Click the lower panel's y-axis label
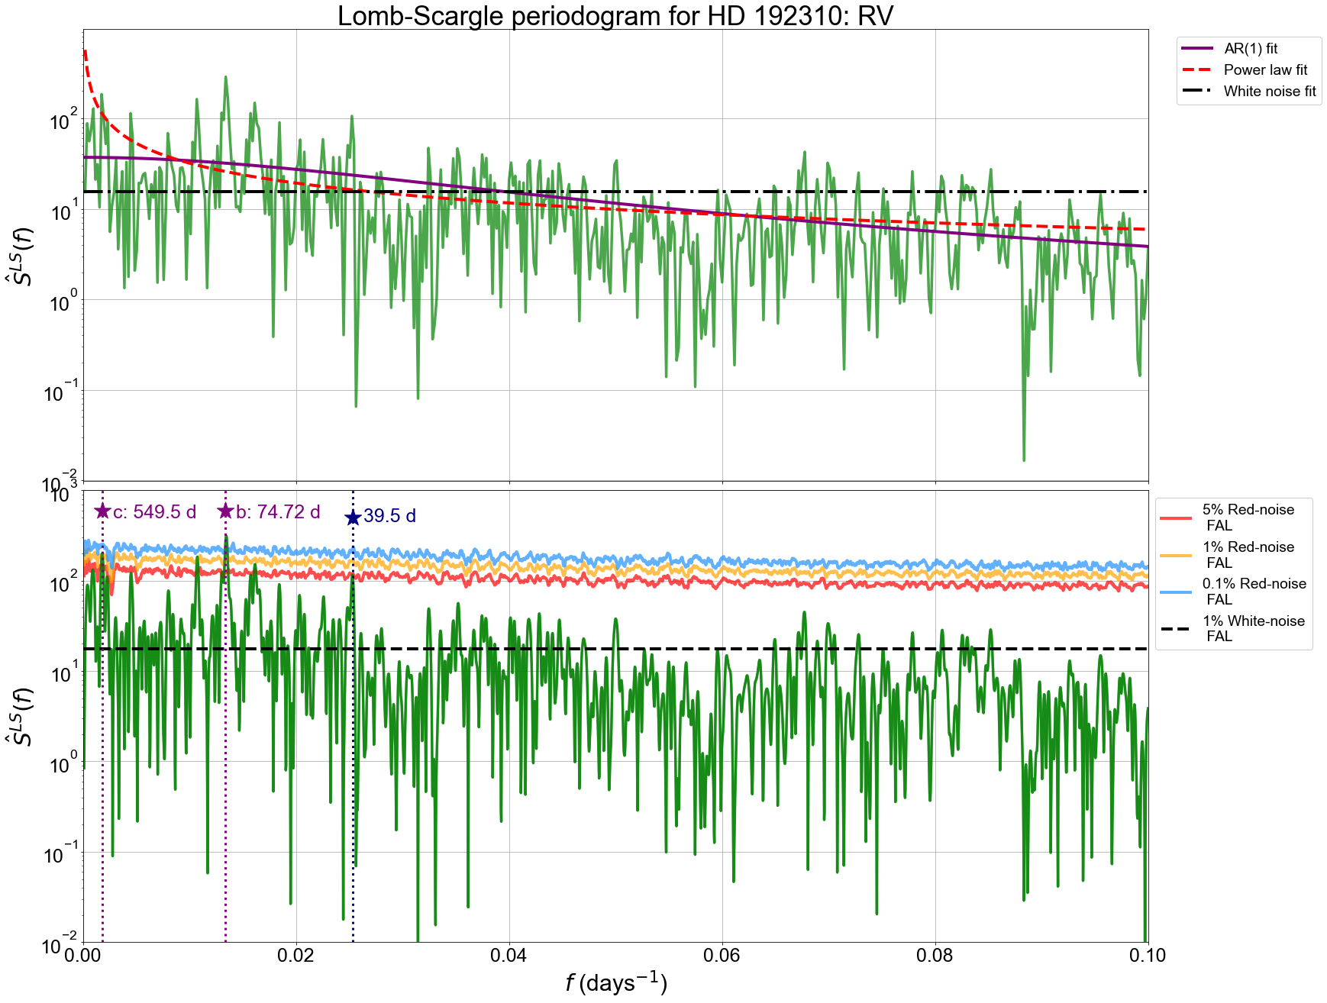This screenshot has width=1327, height=1003. 21,717
